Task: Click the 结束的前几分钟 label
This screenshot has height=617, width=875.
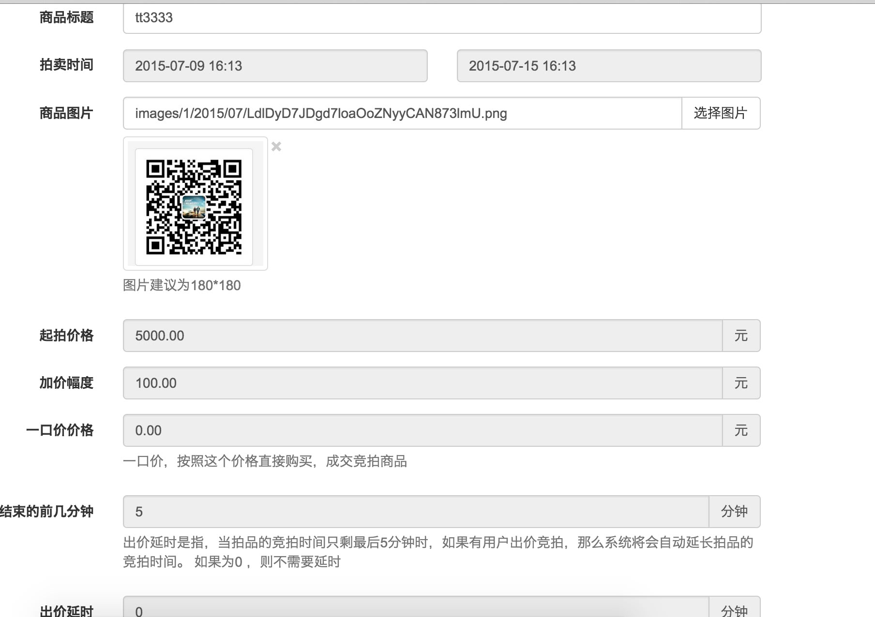Action: [x=47, y=512]
